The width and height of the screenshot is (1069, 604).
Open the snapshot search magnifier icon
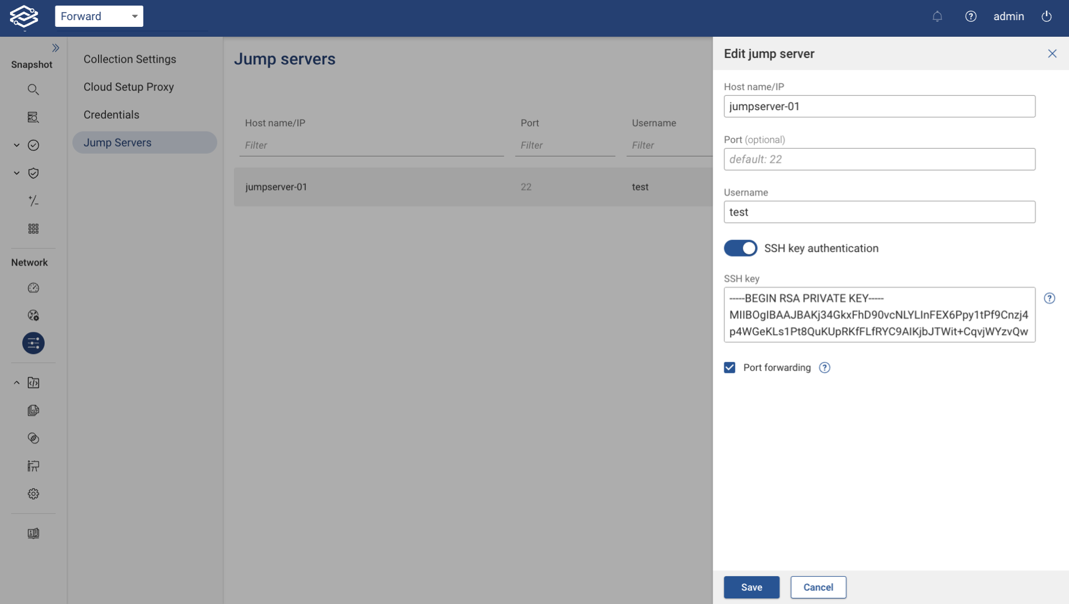(33, 89)
